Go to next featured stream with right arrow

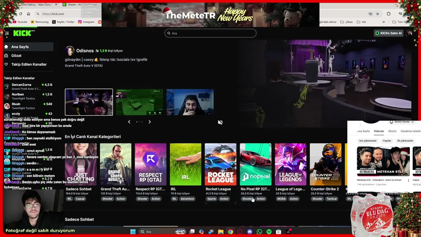(149, 122)
